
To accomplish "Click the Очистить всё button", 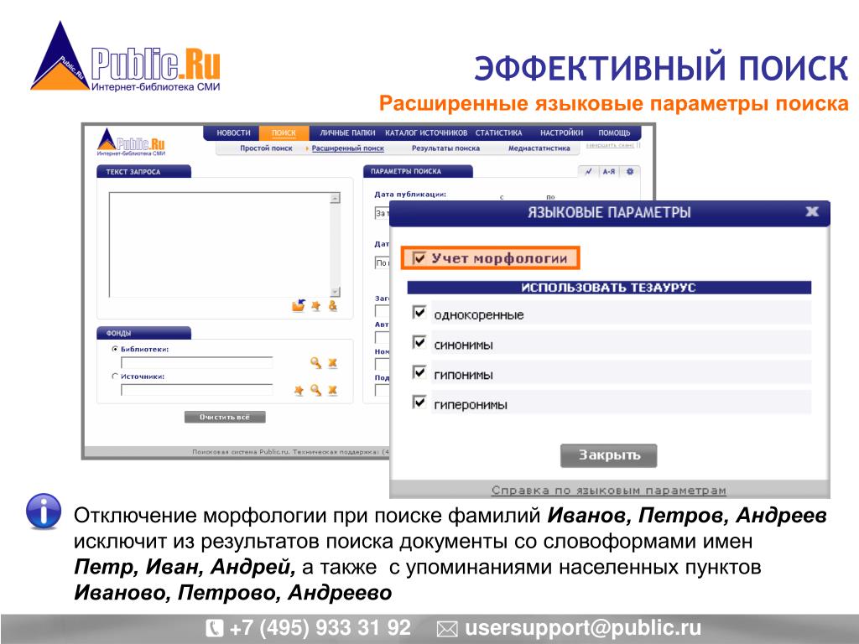I will [x=225, y=418].
